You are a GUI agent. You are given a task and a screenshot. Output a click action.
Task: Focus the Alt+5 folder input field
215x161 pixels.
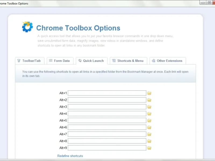point(107,120)
